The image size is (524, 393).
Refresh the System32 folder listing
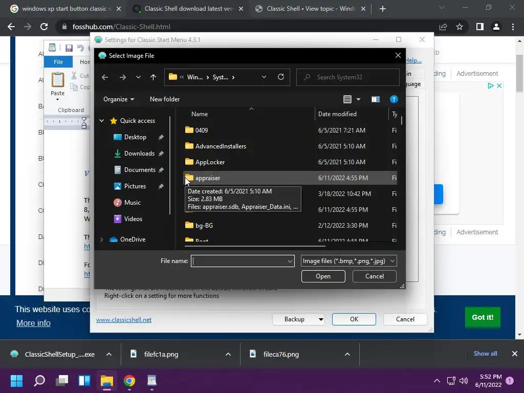point(281,77)
